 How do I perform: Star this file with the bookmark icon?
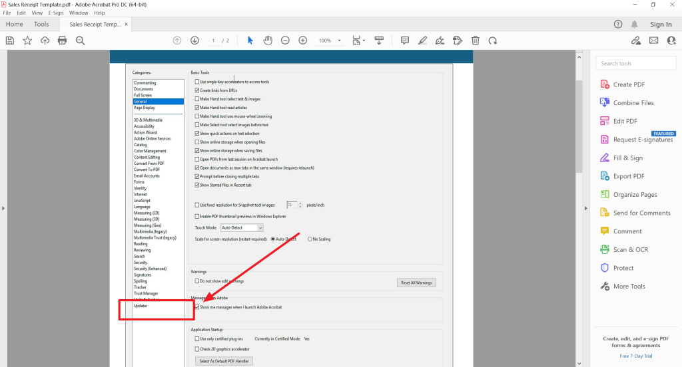[x=27, y=41]
